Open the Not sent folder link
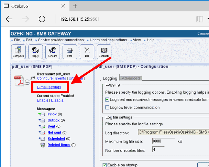209x167 pixels. coord(54,133)
